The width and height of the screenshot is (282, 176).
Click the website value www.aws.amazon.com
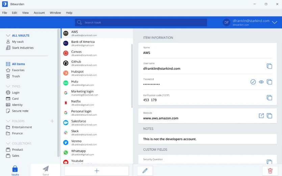click(x=161, y=118)
